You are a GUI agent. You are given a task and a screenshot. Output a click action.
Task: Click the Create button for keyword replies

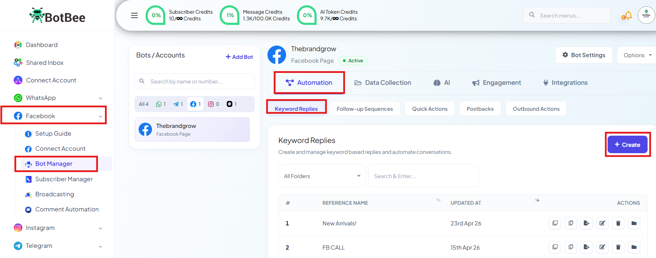[628, 144]
